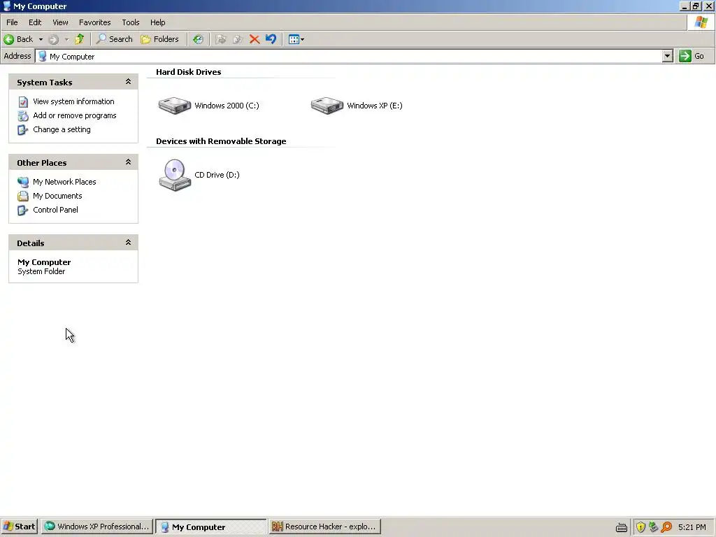716x537 pixels.
Task: Open the Favorites menu
Action: 95,22
